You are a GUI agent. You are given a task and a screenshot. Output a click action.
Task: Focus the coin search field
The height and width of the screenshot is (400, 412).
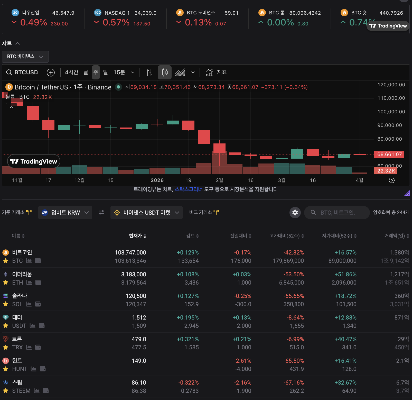[337, 213]
